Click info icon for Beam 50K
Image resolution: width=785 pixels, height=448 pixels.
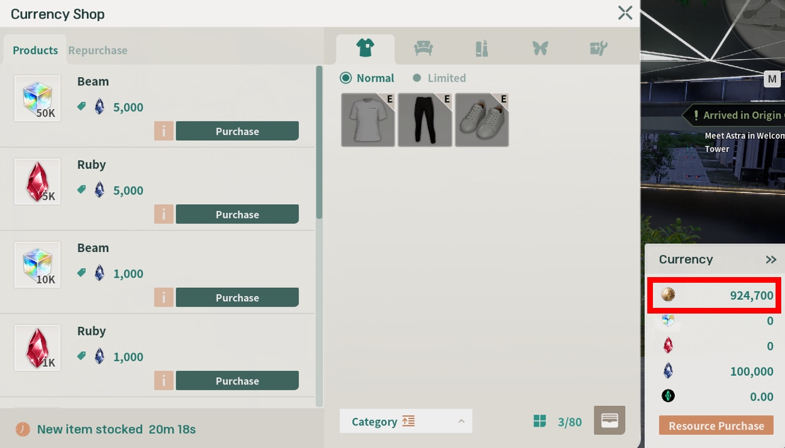(164, 131)
